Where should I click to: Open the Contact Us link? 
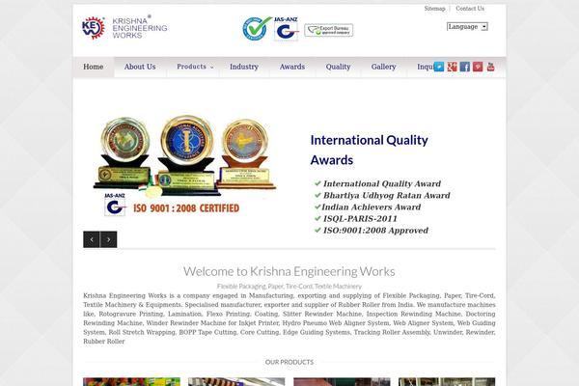pos(470,9)
